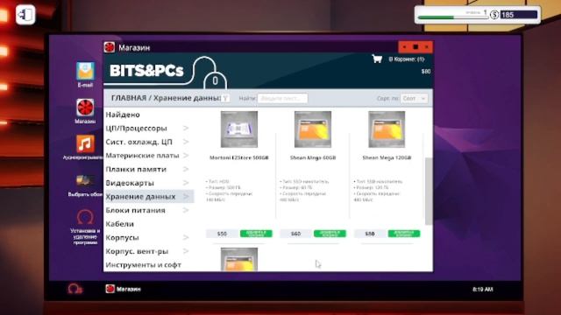Select Материнские платы category
Image resolution: width=561 pixels, height=315 pixels.
point(142,156)
